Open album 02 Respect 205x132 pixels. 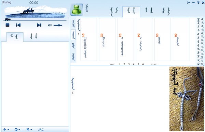click(107, 39)
